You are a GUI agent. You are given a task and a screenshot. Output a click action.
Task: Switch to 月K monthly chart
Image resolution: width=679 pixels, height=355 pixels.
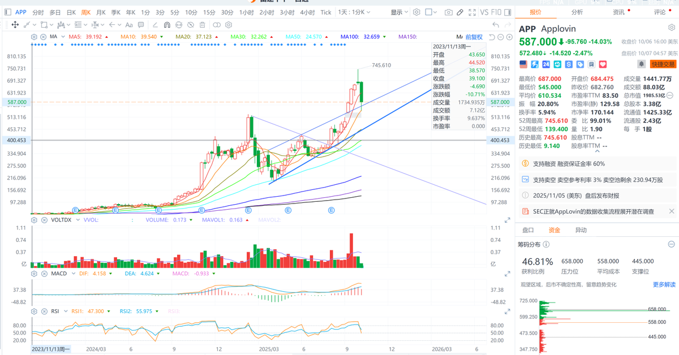pos(101,12)
